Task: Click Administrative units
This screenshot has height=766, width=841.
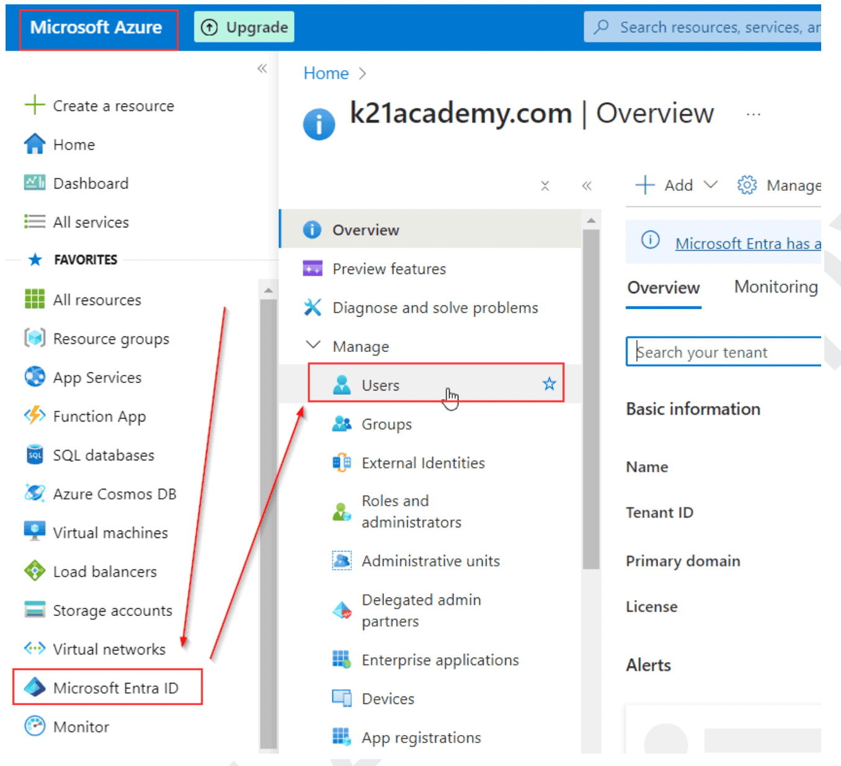Action: (x=430, y=560)
